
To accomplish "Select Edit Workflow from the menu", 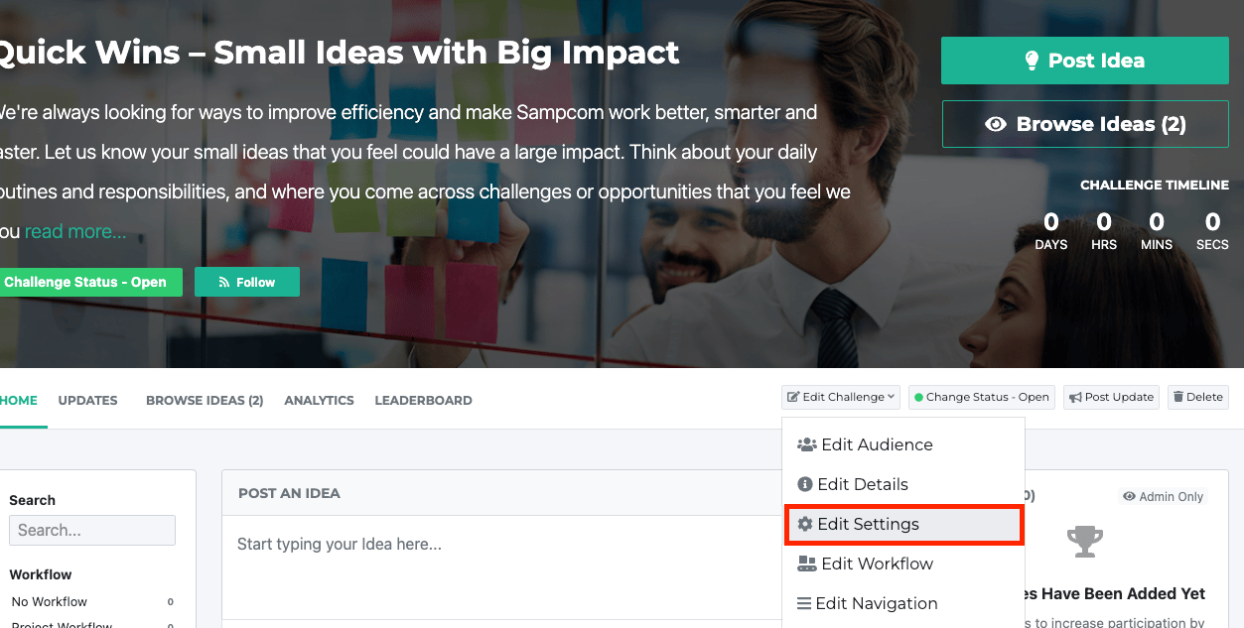I will (x=866, y=564).
